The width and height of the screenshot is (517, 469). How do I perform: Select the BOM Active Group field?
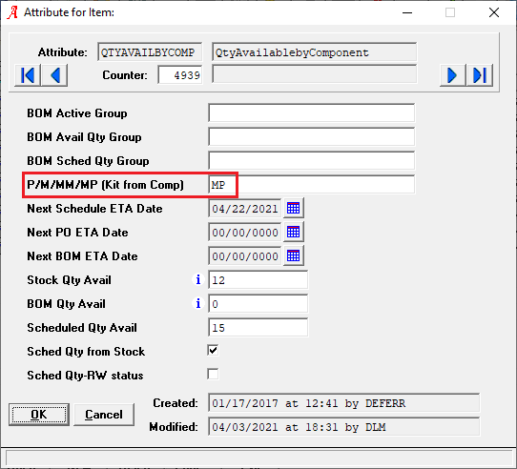[312, 113]
